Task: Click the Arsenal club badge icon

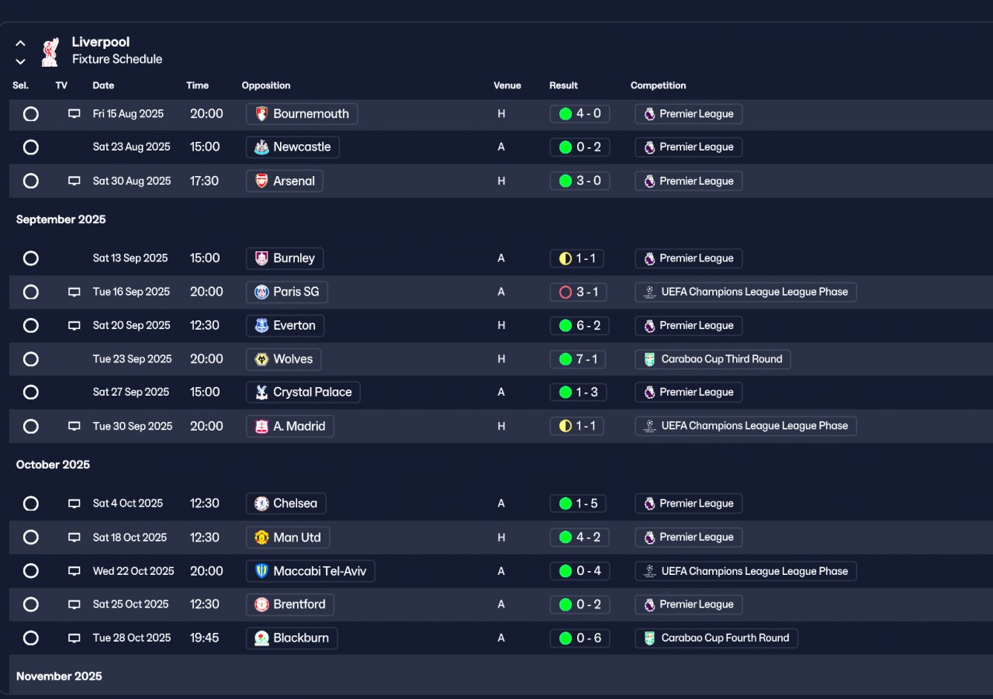Action: click(x=261, y=181)
